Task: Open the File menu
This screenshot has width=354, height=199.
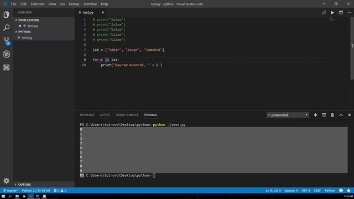Action: (x=14, y=4)
